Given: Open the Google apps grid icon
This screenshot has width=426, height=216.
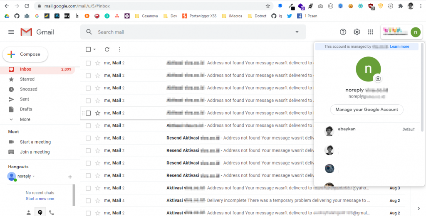Looking at the screenshot, I should (x=371, y=32).
